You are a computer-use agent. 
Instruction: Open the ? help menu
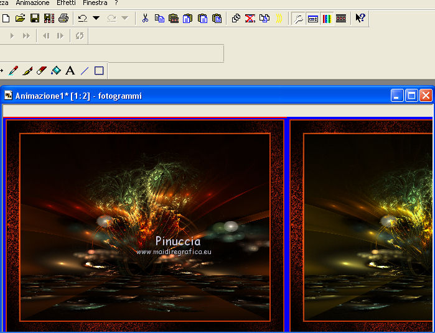coord(116,3)
